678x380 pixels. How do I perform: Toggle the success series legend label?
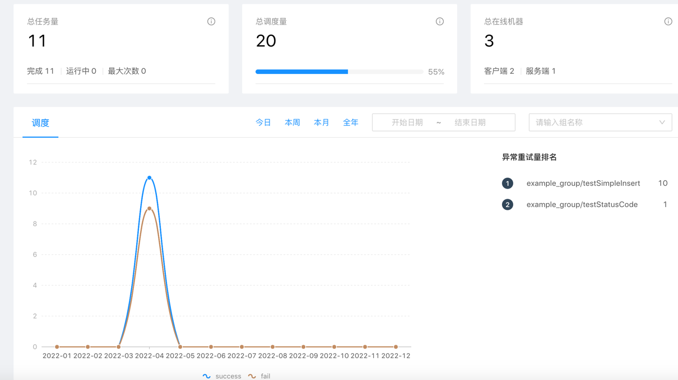click(x=228, y=376)
